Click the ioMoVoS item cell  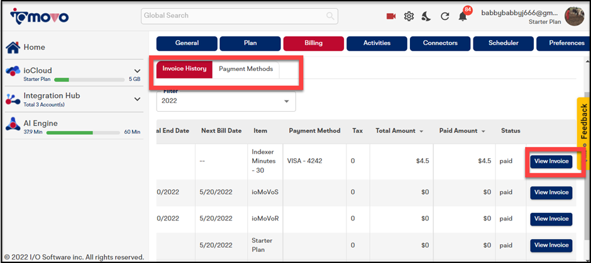(265, 192)
